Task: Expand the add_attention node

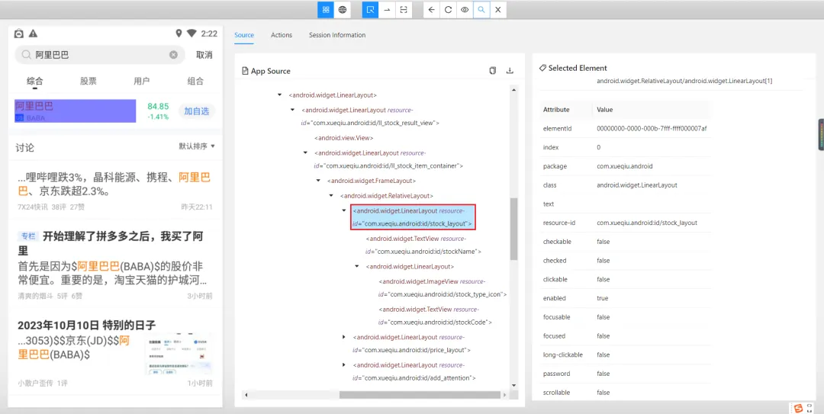Action: point(343,364)
